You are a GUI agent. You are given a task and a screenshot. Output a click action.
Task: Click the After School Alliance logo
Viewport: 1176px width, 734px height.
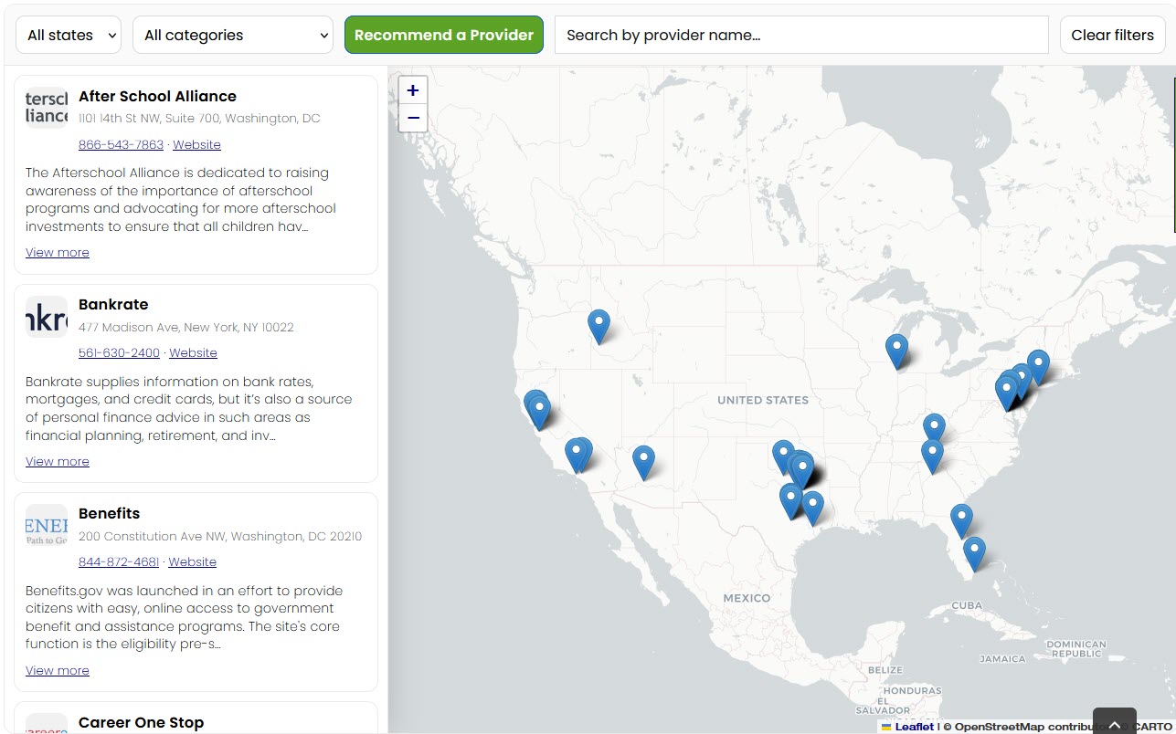[46, 107]
